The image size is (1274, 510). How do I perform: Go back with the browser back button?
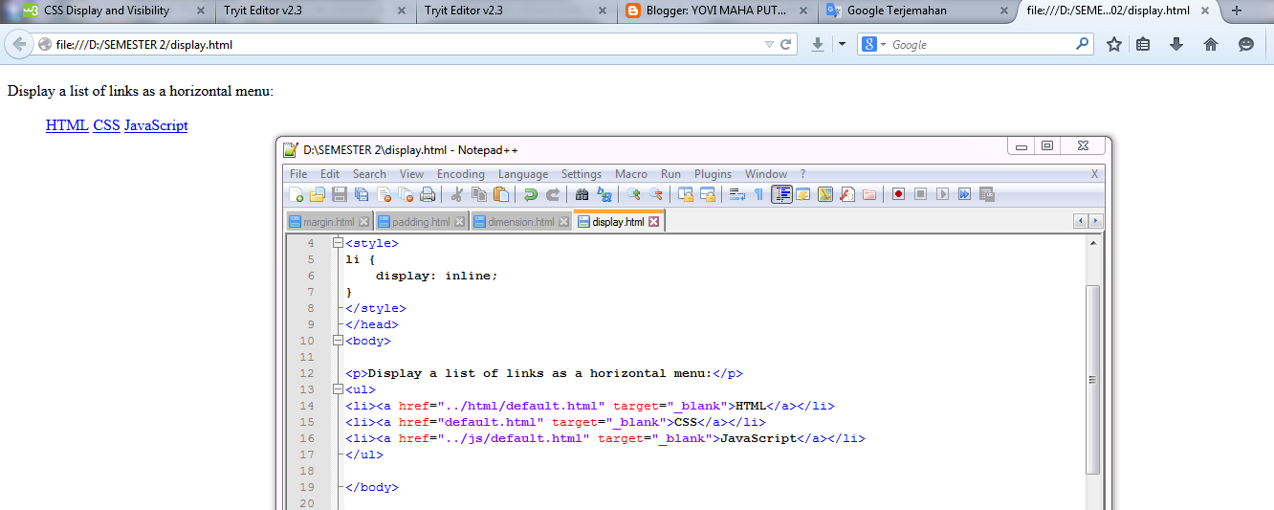pos(19,44)
